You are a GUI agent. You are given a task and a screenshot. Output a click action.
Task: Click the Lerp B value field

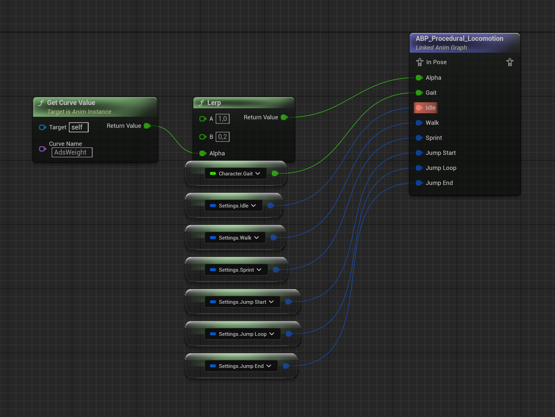click(x=223, y=137)
